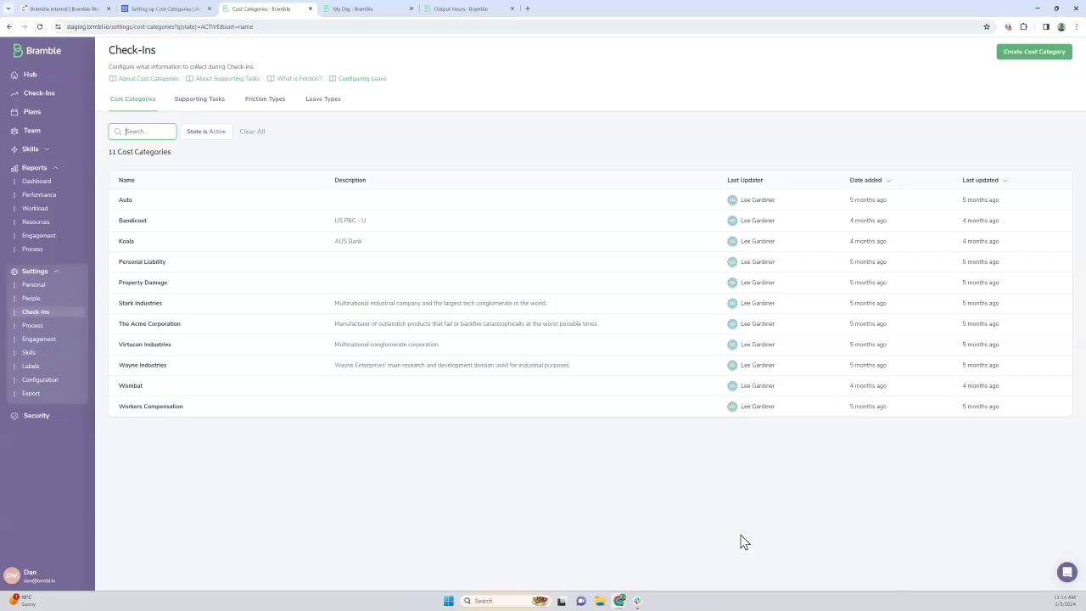Image resolution: width=1086 pixels, height=611 pixels.
Task: Open the State is Active filter
Action: pyautogui.click(x=206, y=132)
